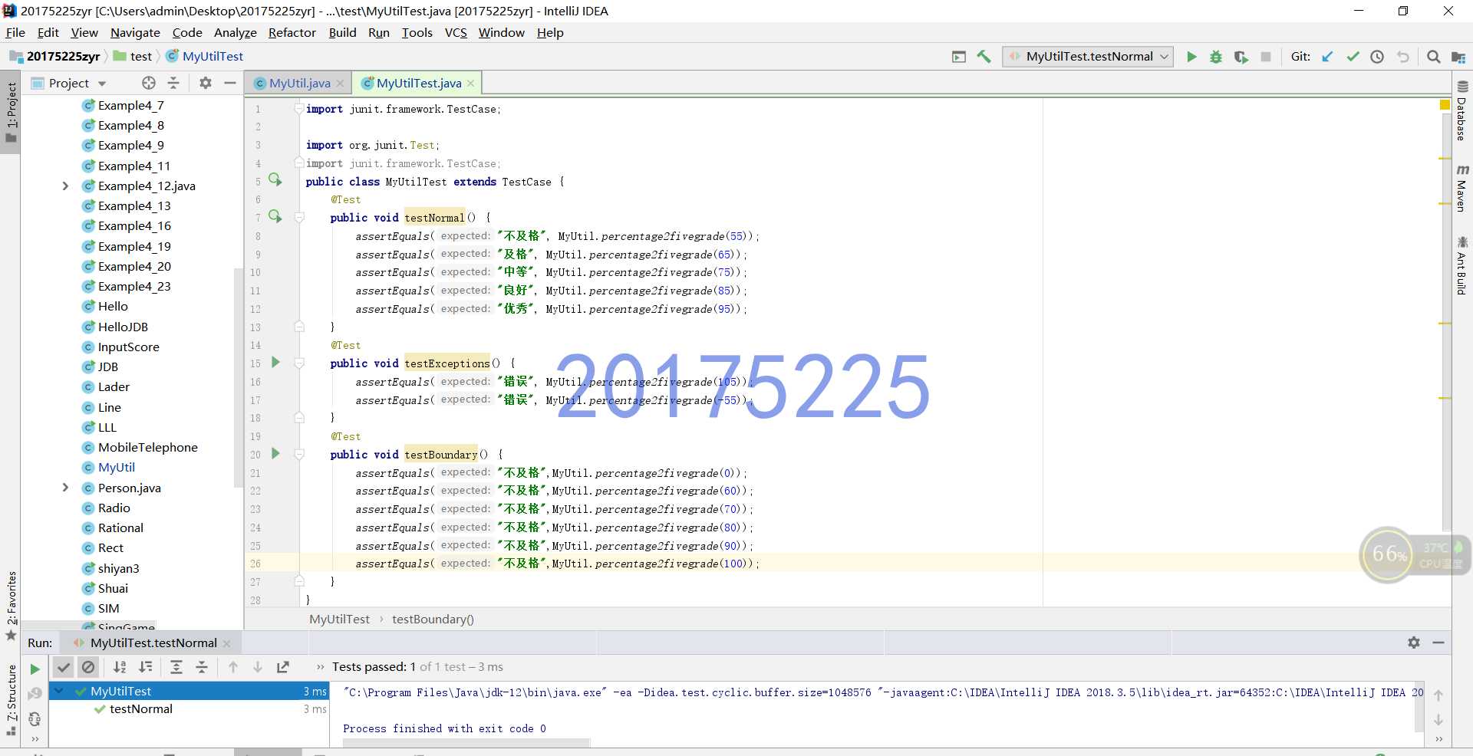Fold the import block at line 1
This screenshot has width=1473, height=756.
pyautogui.click(x=299, y=108)
